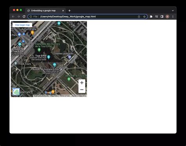Open the Chrome extensions puzzle icon

click(151, 16)
